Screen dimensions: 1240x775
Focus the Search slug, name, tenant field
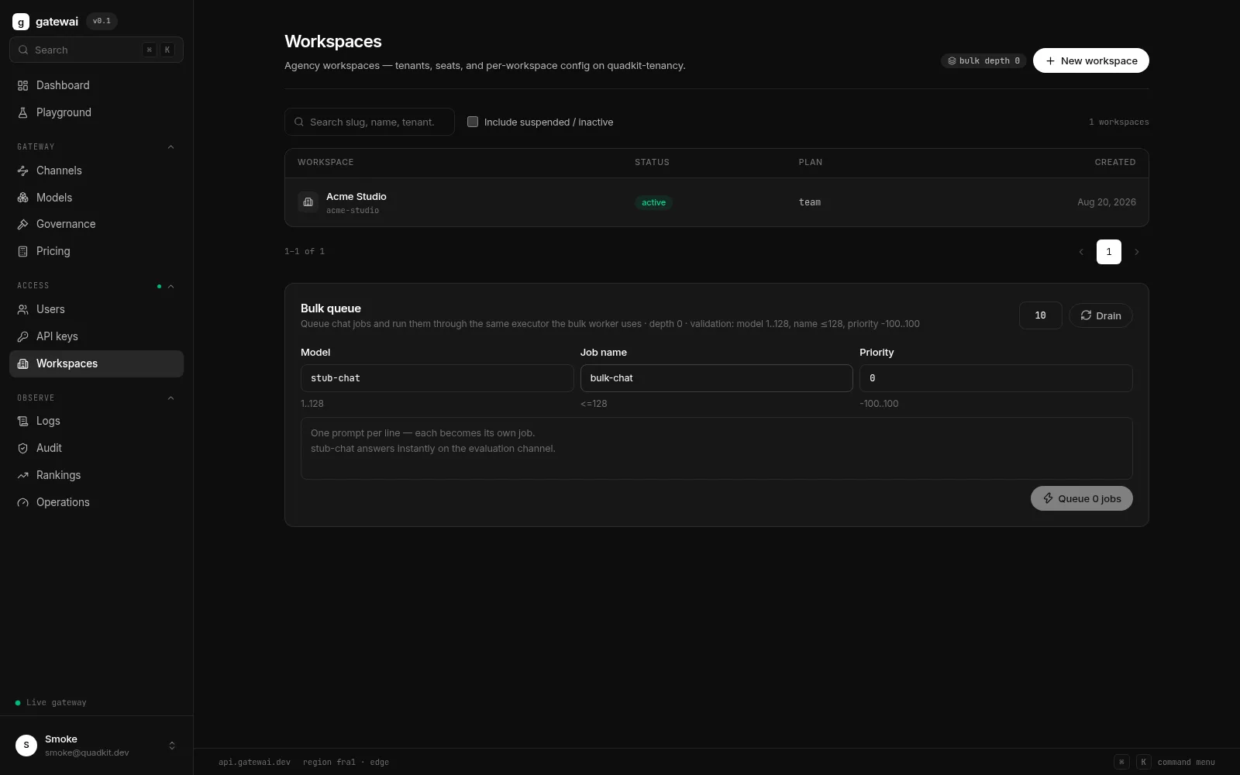(370, 122)
